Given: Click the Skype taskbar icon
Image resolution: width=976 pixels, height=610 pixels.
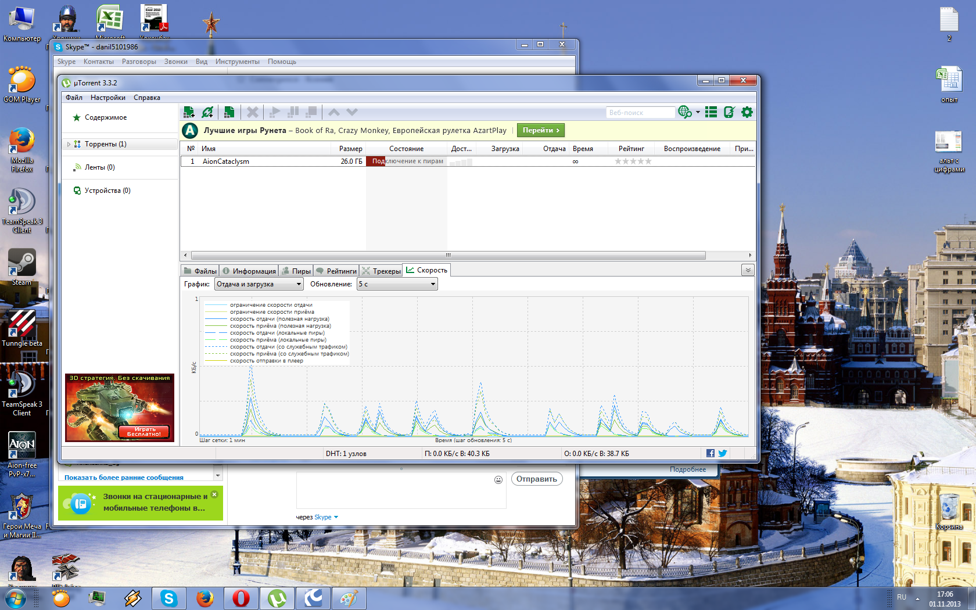Looking at the screenshot, I should (x=169, y=598).
